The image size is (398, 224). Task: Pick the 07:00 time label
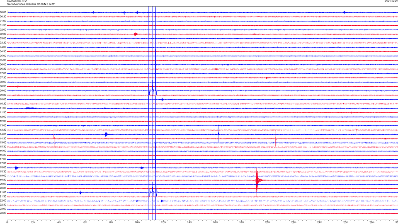tap(3, 73)
